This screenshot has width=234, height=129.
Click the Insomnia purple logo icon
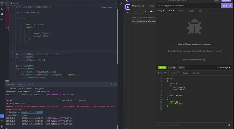(128, 0)
